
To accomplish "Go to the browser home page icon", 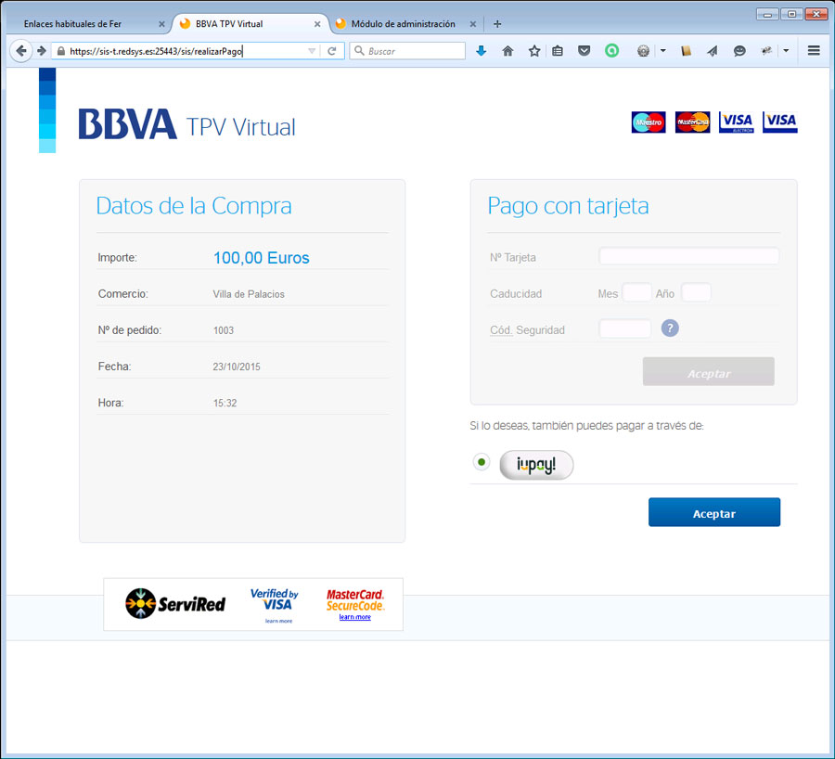I will (507, 51).
